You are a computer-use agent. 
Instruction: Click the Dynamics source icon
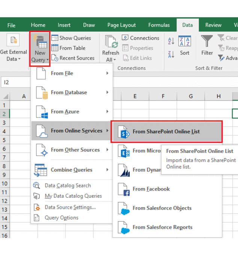click(x=124, y=170)
